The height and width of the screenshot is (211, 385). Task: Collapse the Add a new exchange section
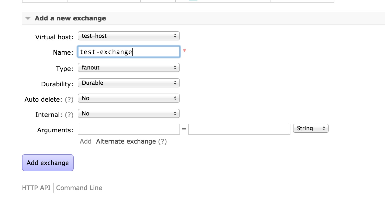pos(28,18)
